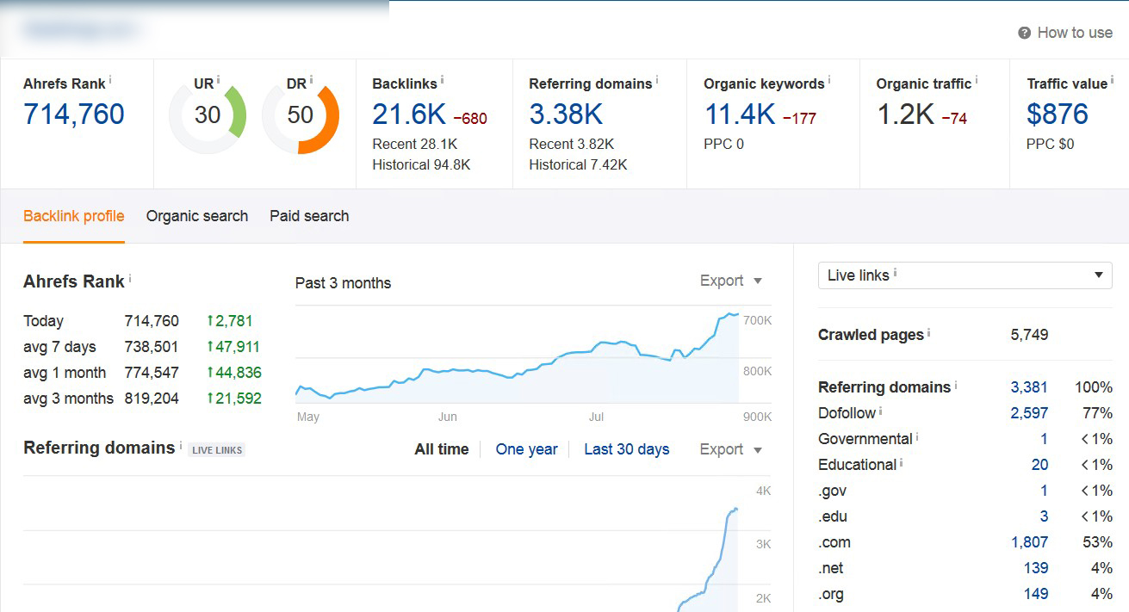Open the Ahrefs Rank info icon in header
Image resolution: width=1129 pixels, height=612 pixels.
tap(110, 79)
